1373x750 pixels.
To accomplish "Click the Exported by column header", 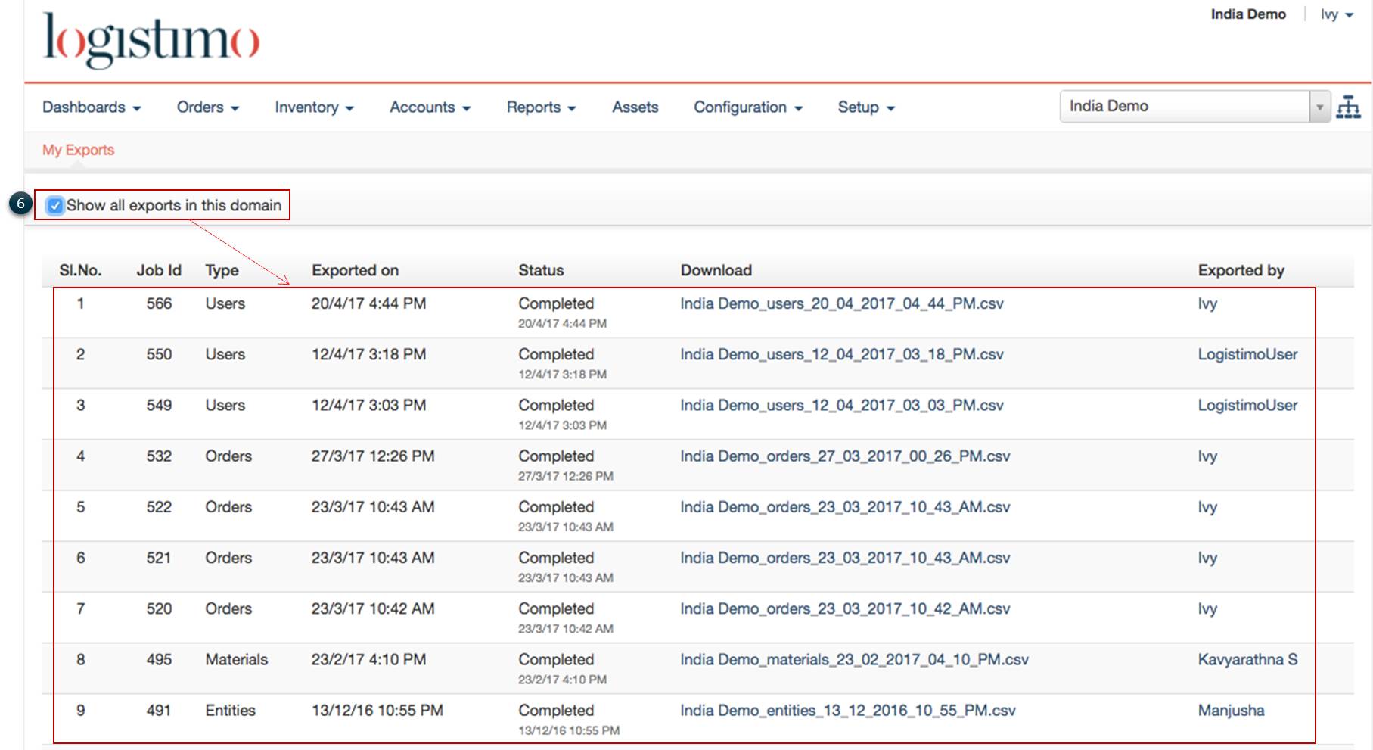I will pos(1241,270).
